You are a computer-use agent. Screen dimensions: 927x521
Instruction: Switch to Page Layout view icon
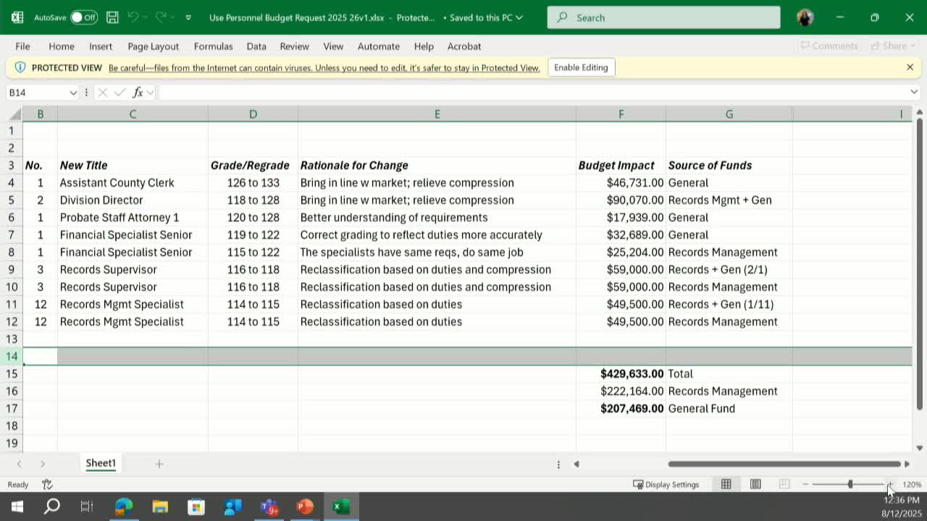coord(755,484)
